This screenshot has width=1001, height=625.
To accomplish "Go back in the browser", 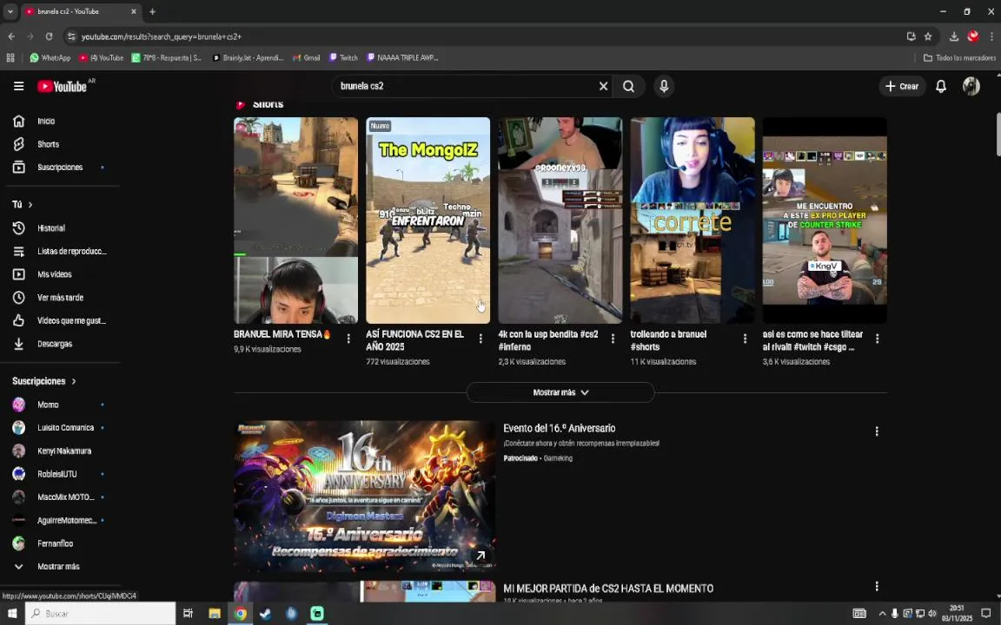I will coord(11,36).
